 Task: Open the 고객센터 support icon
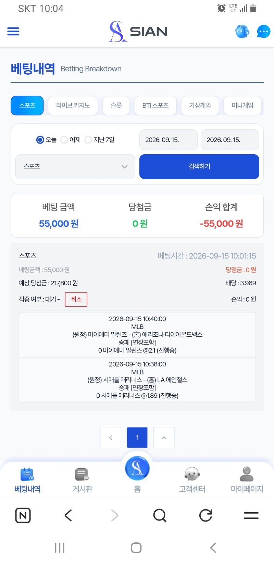(192, 475)
